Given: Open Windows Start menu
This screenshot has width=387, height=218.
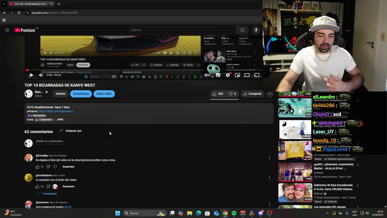Looking at the screenshot, I should [118, 213].
